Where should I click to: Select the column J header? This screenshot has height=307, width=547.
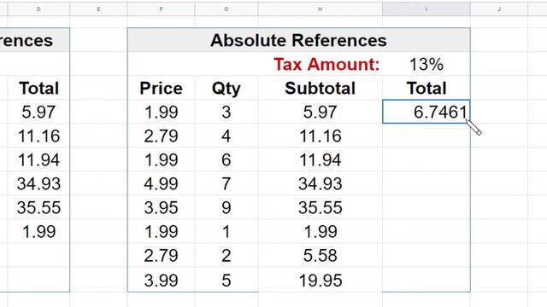point(499,9)
